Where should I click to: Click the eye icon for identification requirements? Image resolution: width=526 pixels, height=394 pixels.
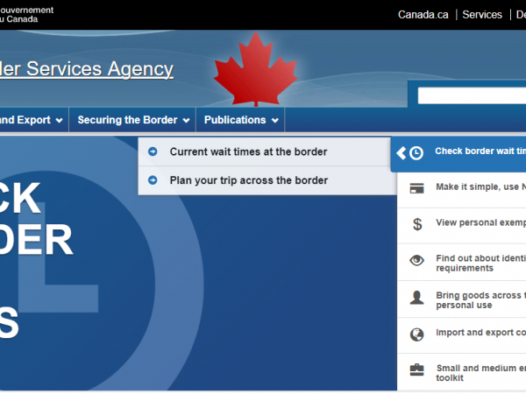point(417,260)
